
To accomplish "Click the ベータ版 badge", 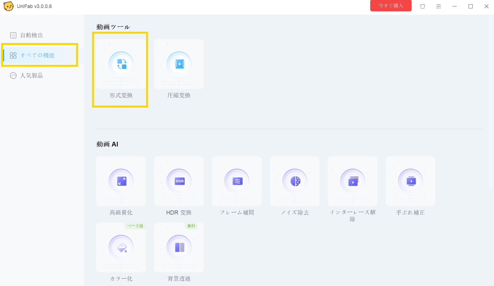I will (x=135, y=226).
